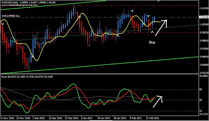209x121 pixels.
Task: Click the 11 Nov 2010 date label
Action: pyautogui.click(x=7, y=118)
